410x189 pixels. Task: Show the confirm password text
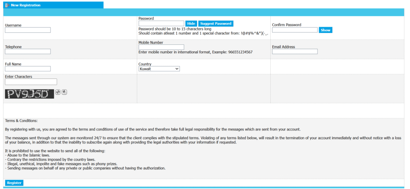click(326, 30)
